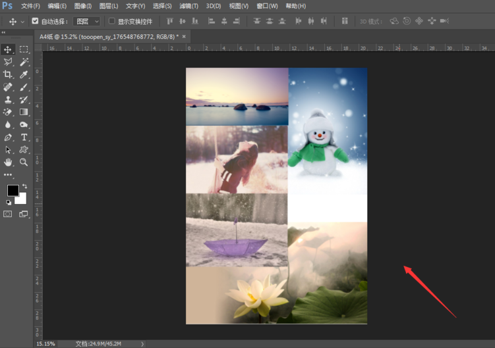Viewport: 495px width, 348px height.
Task: Select the Horizontal Type tool
Action: point(24,137)
